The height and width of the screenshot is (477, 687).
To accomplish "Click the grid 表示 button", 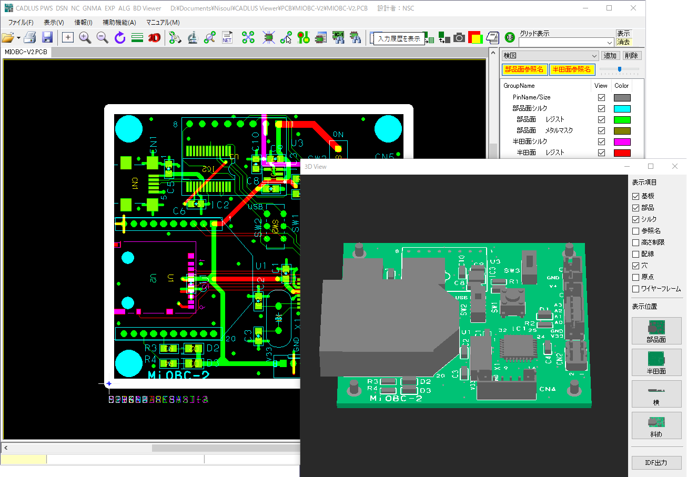I will [624, 33].
